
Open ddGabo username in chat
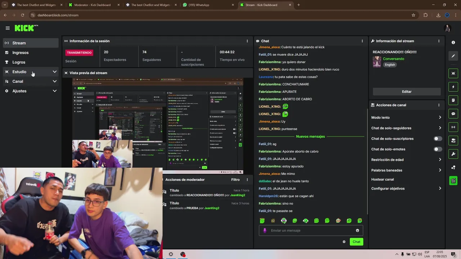265,181
